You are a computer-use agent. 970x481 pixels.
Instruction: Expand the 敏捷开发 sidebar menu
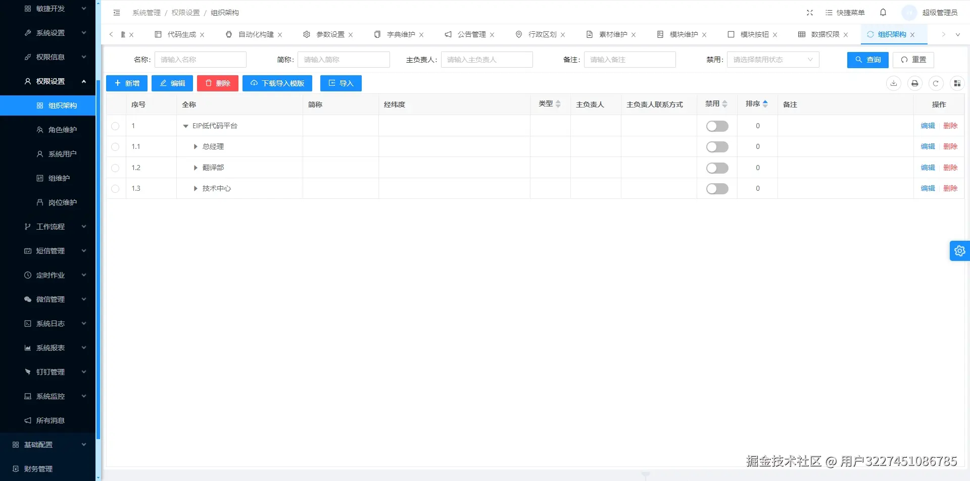[48, 9]
